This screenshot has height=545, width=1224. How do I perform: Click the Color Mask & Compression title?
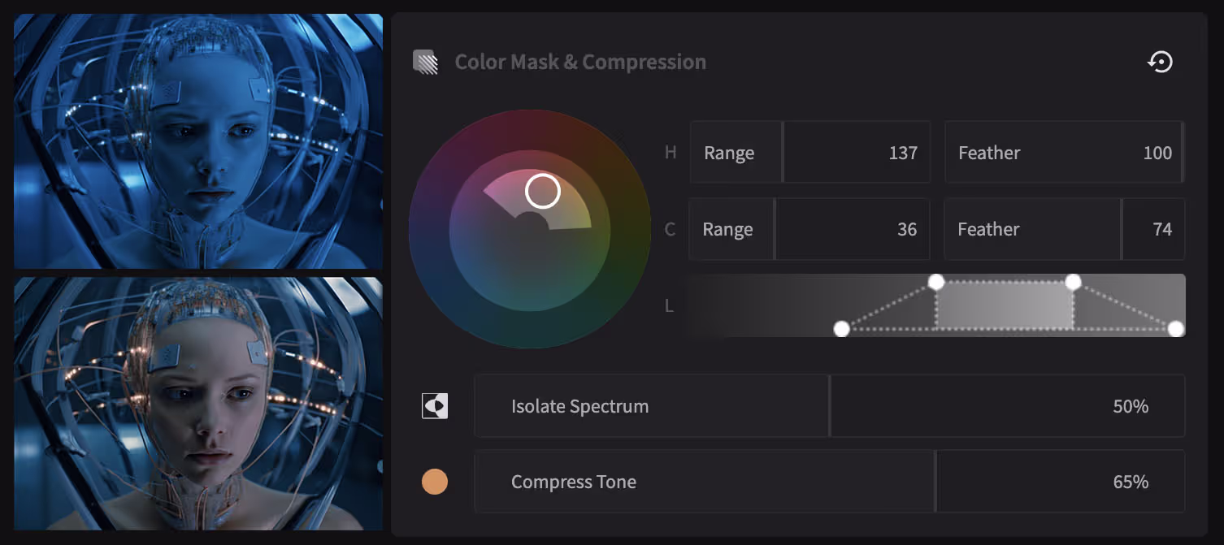pyautogui.click(x=580, y=62)
